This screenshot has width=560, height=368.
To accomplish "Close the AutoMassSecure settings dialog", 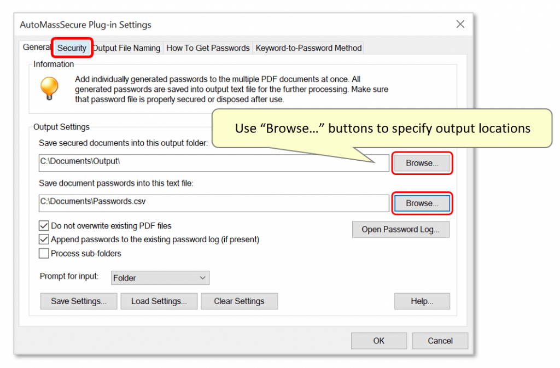I will point(460,24).
